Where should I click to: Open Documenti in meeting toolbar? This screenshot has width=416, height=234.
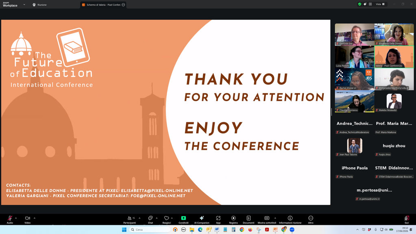pos(249,219)
